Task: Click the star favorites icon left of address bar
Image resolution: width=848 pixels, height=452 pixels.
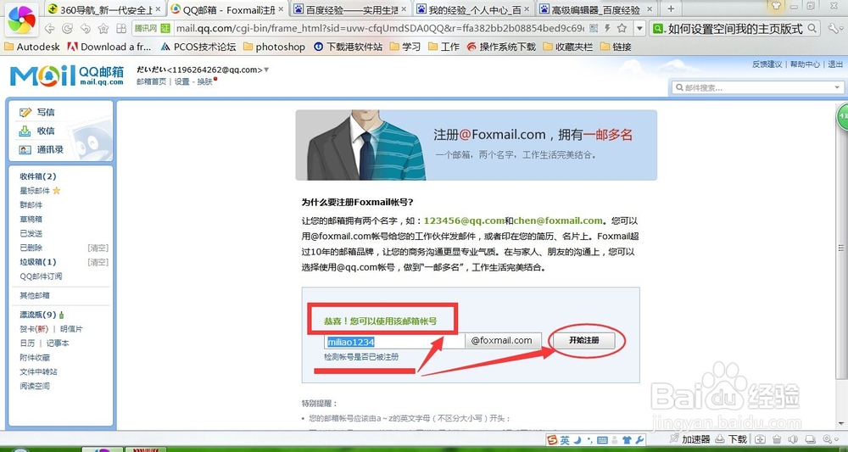Action: pos(103,29)
